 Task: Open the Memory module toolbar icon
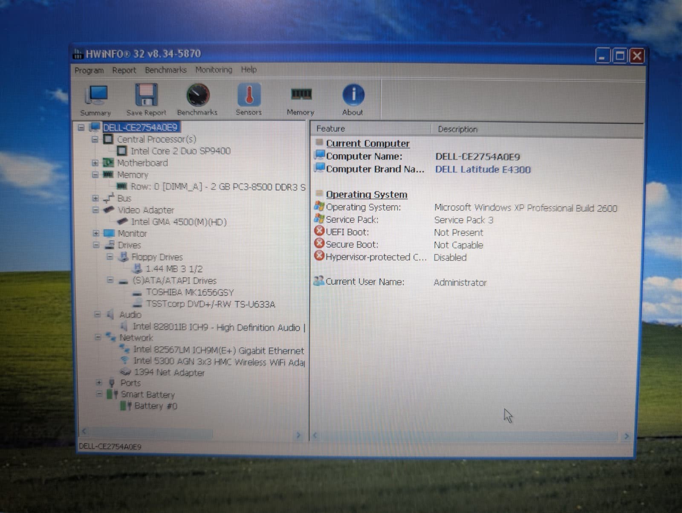pyautogui.click(x=301, y=94)
